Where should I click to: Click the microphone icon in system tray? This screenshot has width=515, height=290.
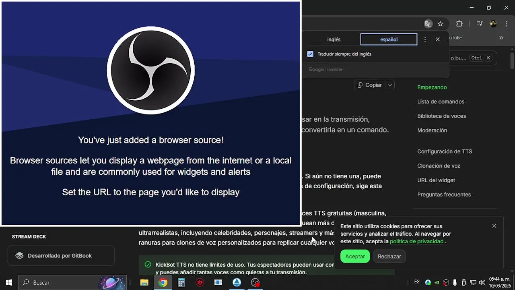455,283
